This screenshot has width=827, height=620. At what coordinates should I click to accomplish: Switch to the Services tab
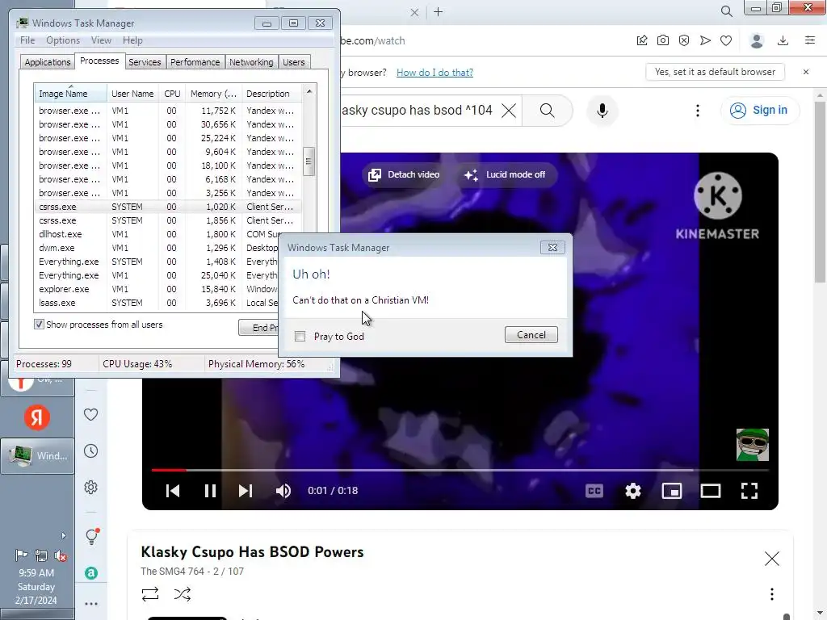145,62
